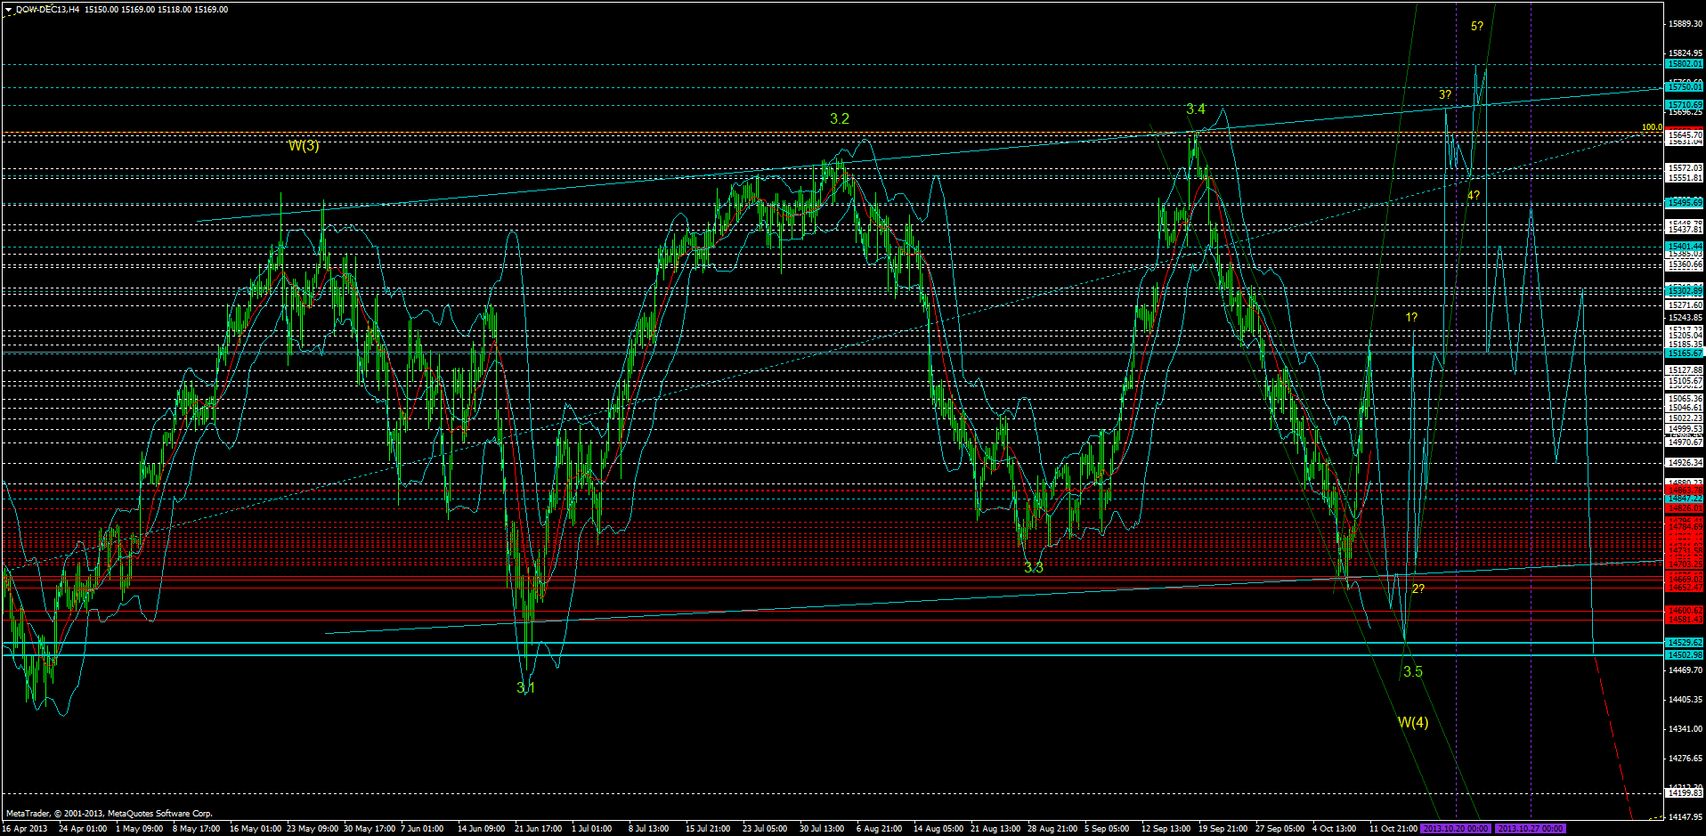Image resolution: width=1706 pixels, height=836 pixels.
Task: Select the yellow 2? projection label
Action: pos(1417,589)
